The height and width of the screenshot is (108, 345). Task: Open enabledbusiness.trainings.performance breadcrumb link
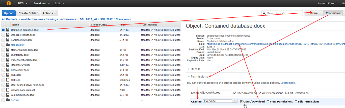[49, 19]
